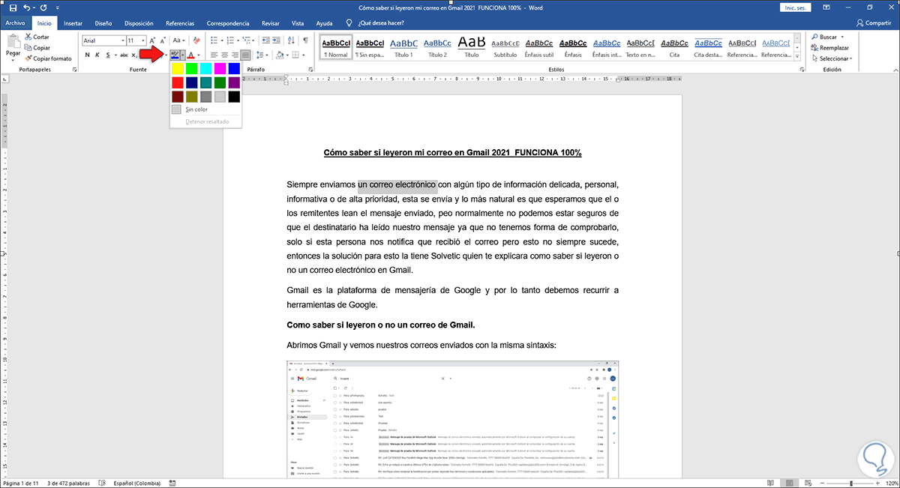Click the sort A-Z icon

pos(292,40)
